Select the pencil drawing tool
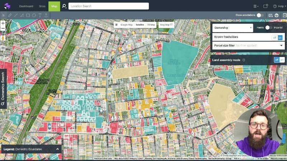Screen dimensions: 287x161 10,15
